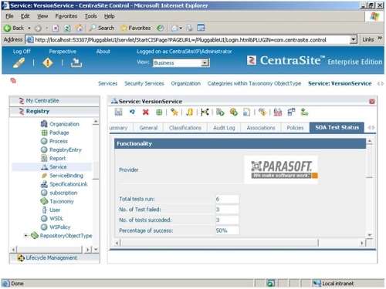Click the yellow star favorites icon in service toolbar
This screenshot has height=289, width=386.
(x=174, y=112)
